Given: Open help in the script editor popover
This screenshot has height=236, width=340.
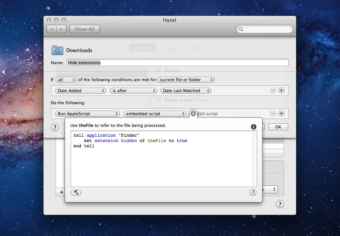Looking at the screenshot, I should (253, 192).
